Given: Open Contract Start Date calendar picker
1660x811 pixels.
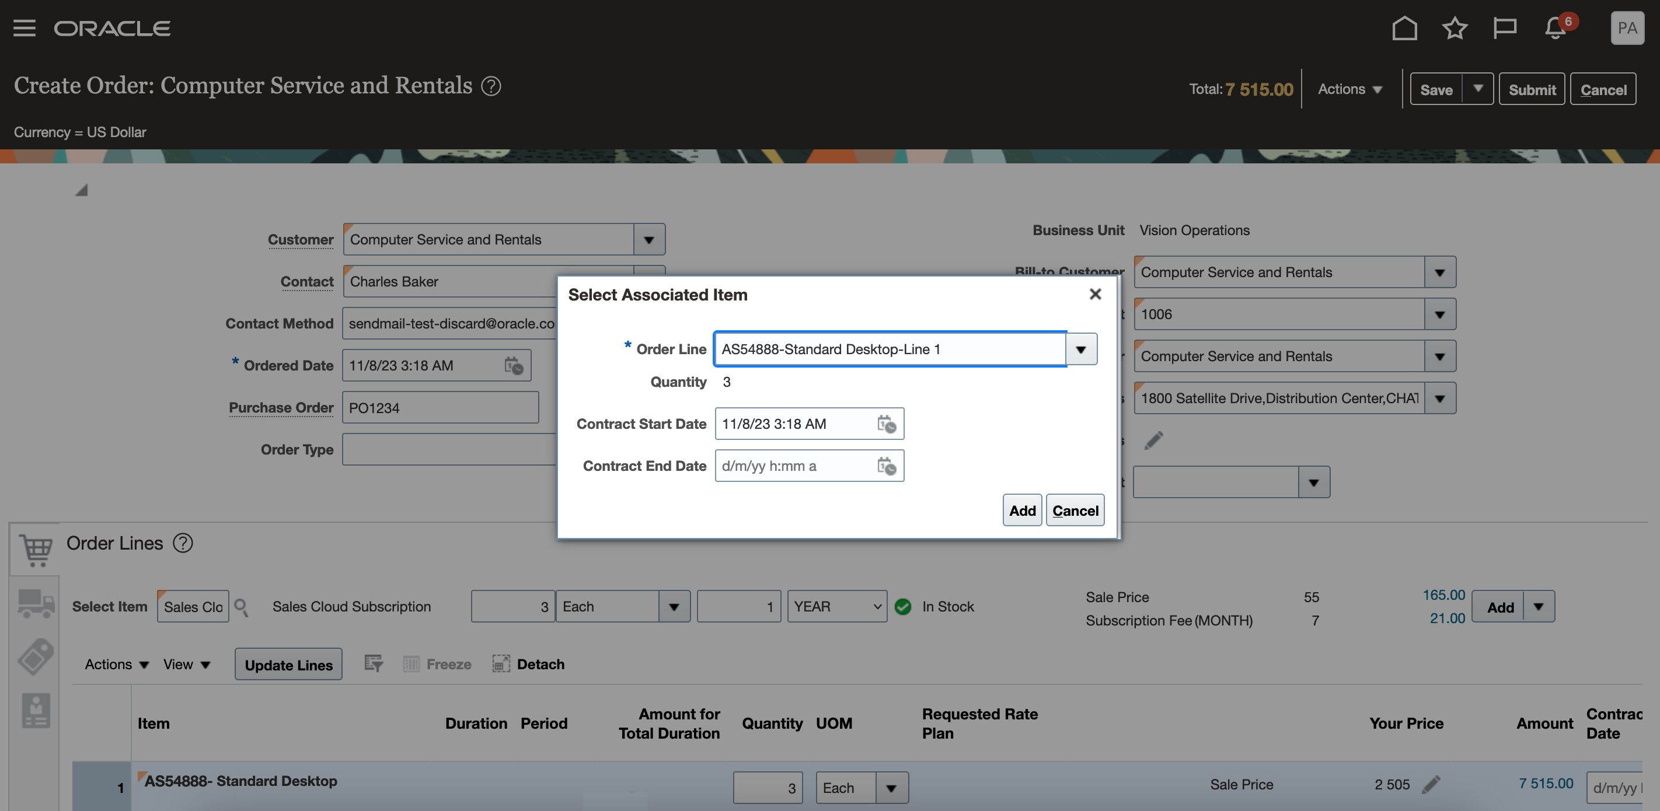Looking at the screenshot, I should (887, 424).
